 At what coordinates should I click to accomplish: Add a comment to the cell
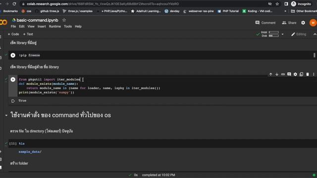(x=289, y=74)
